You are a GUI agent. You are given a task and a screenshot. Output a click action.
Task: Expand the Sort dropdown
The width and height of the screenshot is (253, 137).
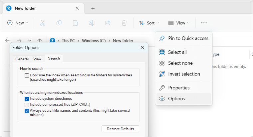point(149,23)
